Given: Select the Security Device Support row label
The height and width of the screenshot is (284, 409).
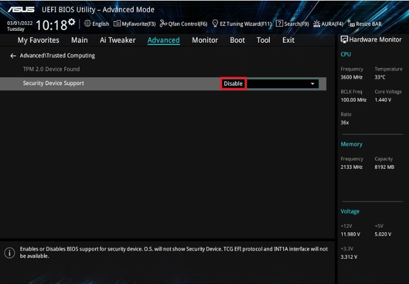Looking at the screenshot, I should tap(54, 83).
